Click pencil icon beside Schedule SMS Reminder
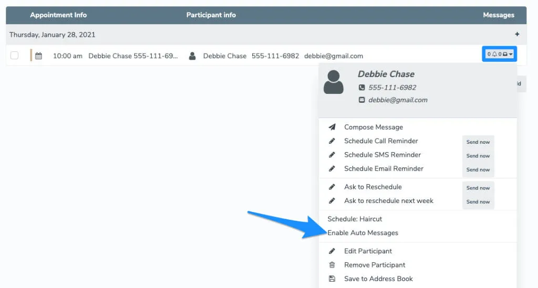538x288 pixels. point(332,155)
